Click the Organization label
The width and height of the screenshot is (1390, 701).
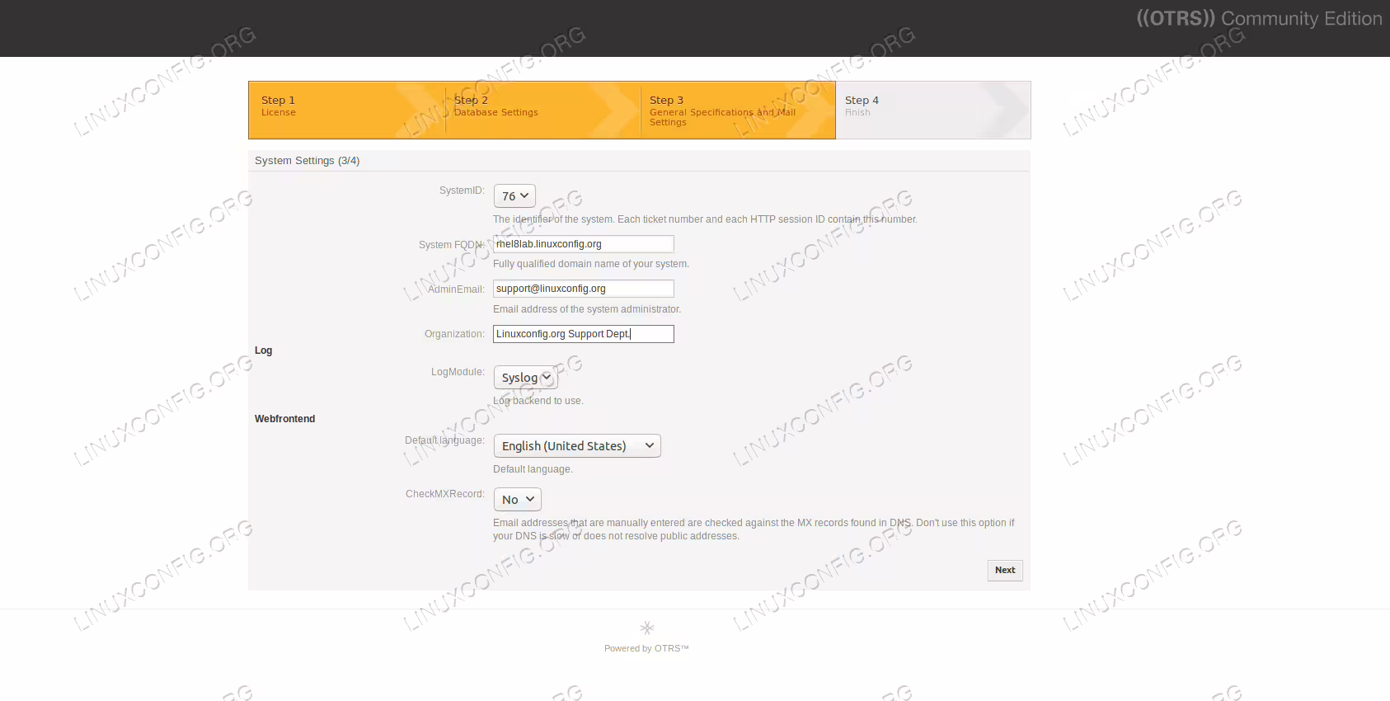454,334
